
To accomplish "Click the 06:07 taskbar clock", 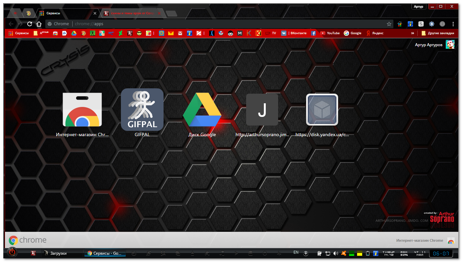I will [441, 254].
